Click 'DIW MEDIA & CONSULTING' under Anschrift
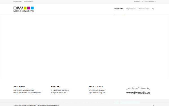This screenshot has width=169, height=106. click(x=24, y=90)
